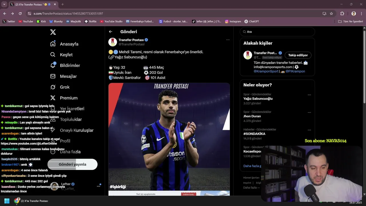This screenshot has height=206, width=366.
Task: Open Daha fazla in sidebar
Action: (65, 152)
